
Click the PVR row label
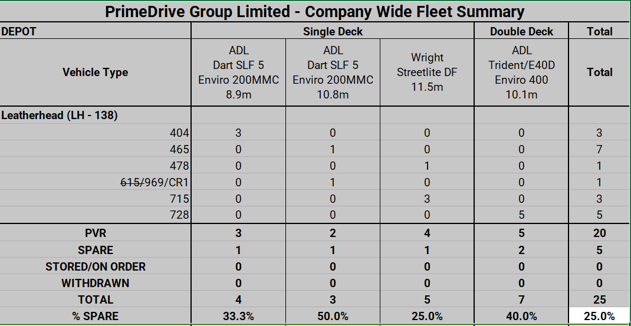(x=96, y=233)
